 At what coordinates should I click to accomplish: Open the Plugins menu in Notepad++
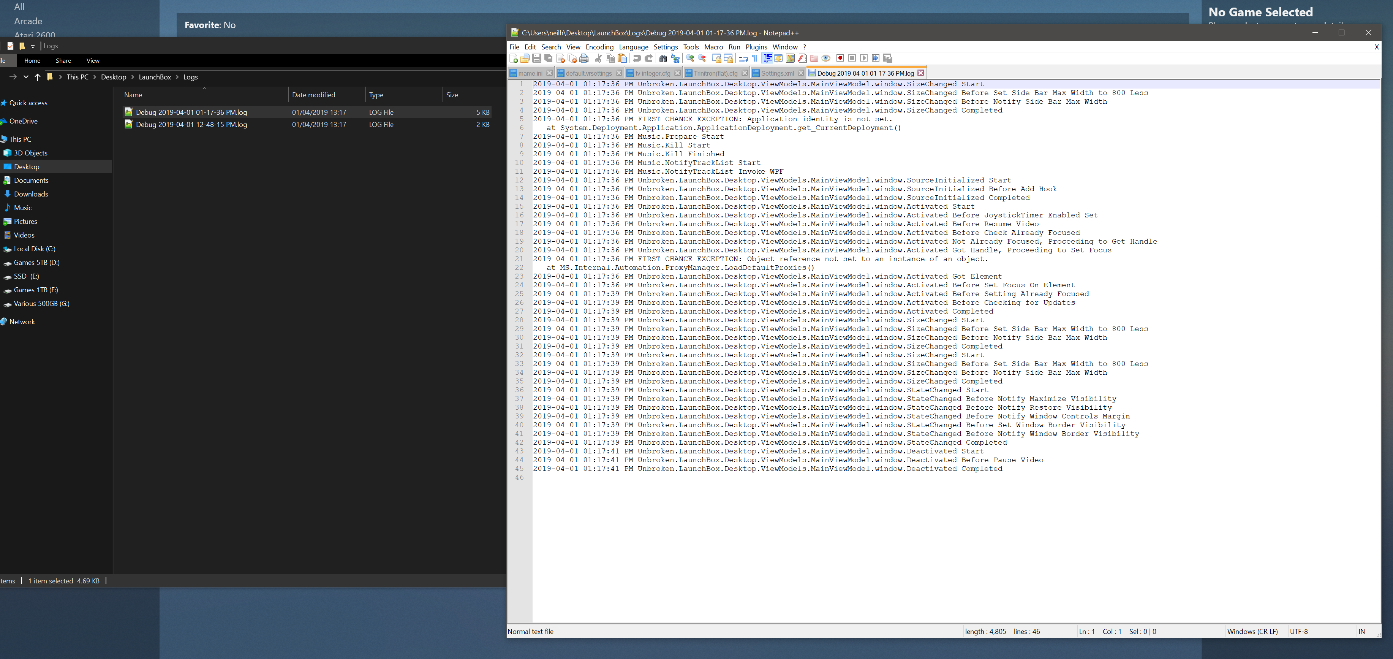[x=757, y=47]
